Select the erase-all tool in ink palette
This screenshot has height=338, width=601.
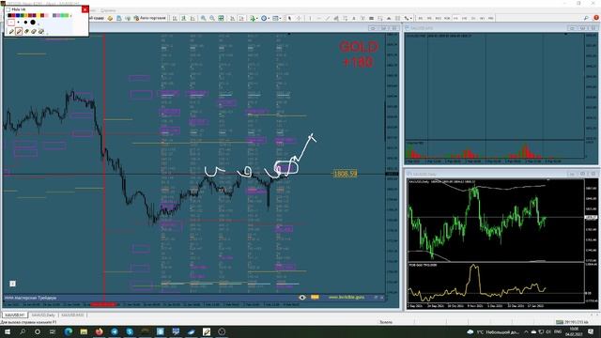point(41,31)
